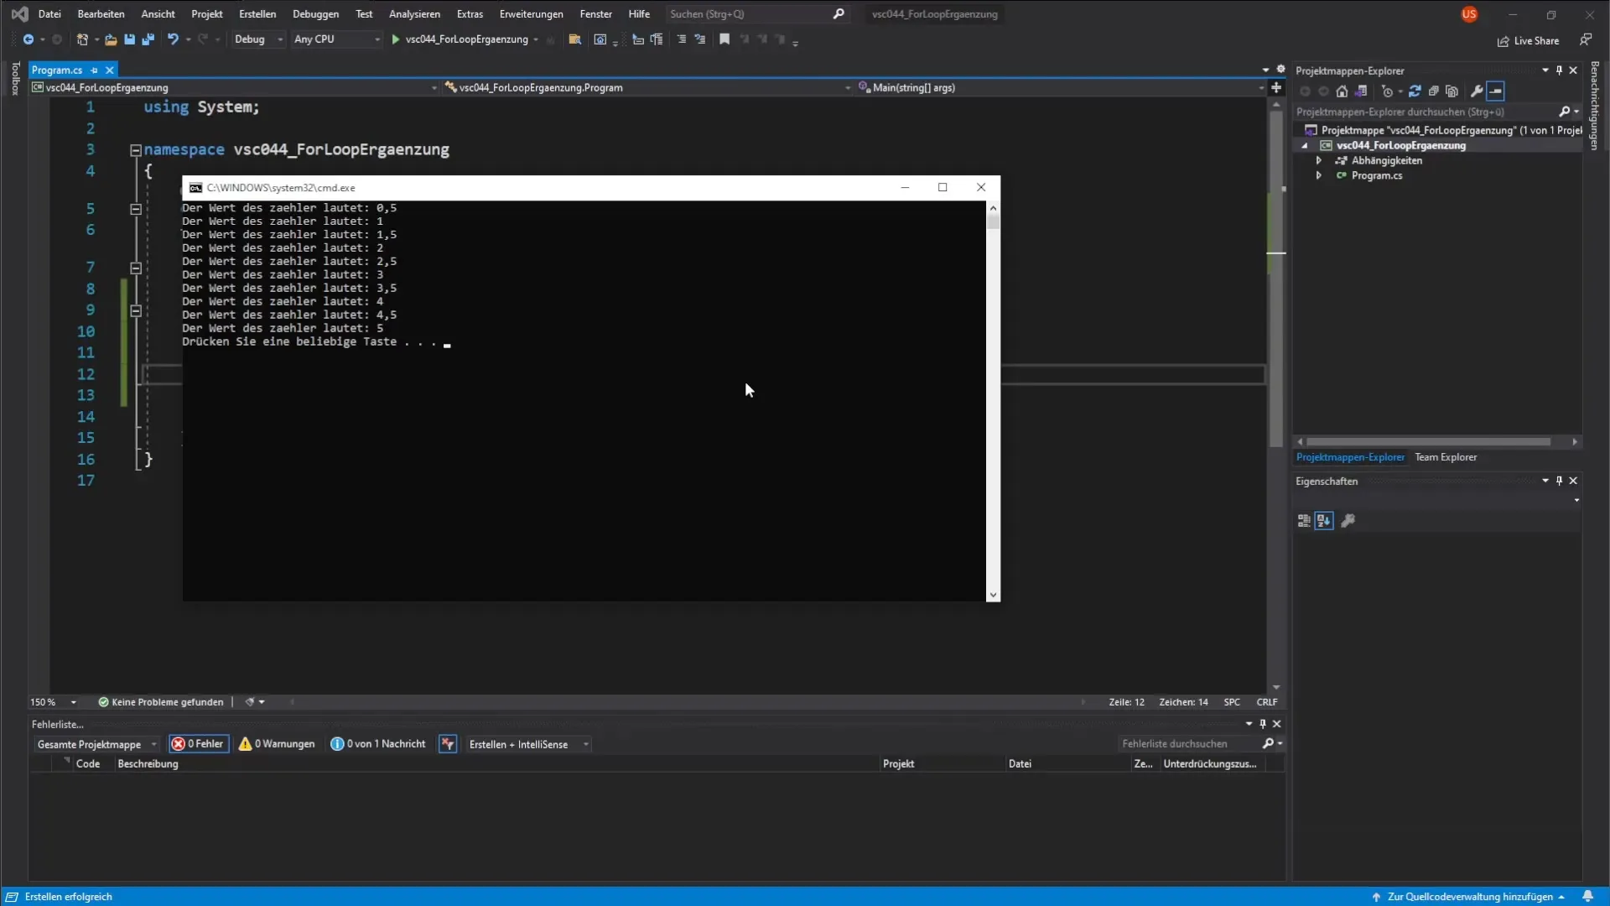This screenshot has height=906, width=1610.
Task: Open properties wrench icon in Projektmappen-Explorer
Action: pyautogui.click(x=1477, y=91)
